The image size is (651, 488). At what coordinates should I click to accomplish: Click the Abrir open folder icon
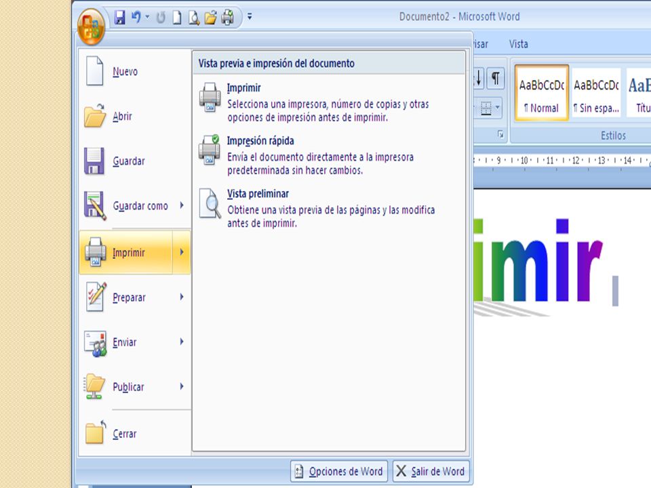point(95,115)
